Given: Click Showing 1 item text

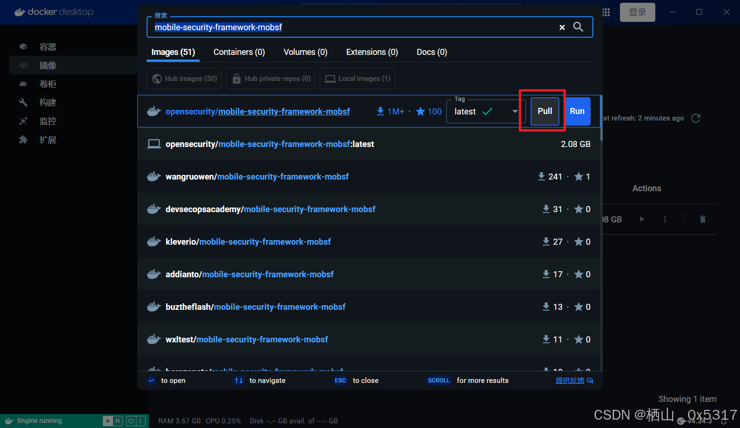Looking at the screenshot, I should coord(687,399).
